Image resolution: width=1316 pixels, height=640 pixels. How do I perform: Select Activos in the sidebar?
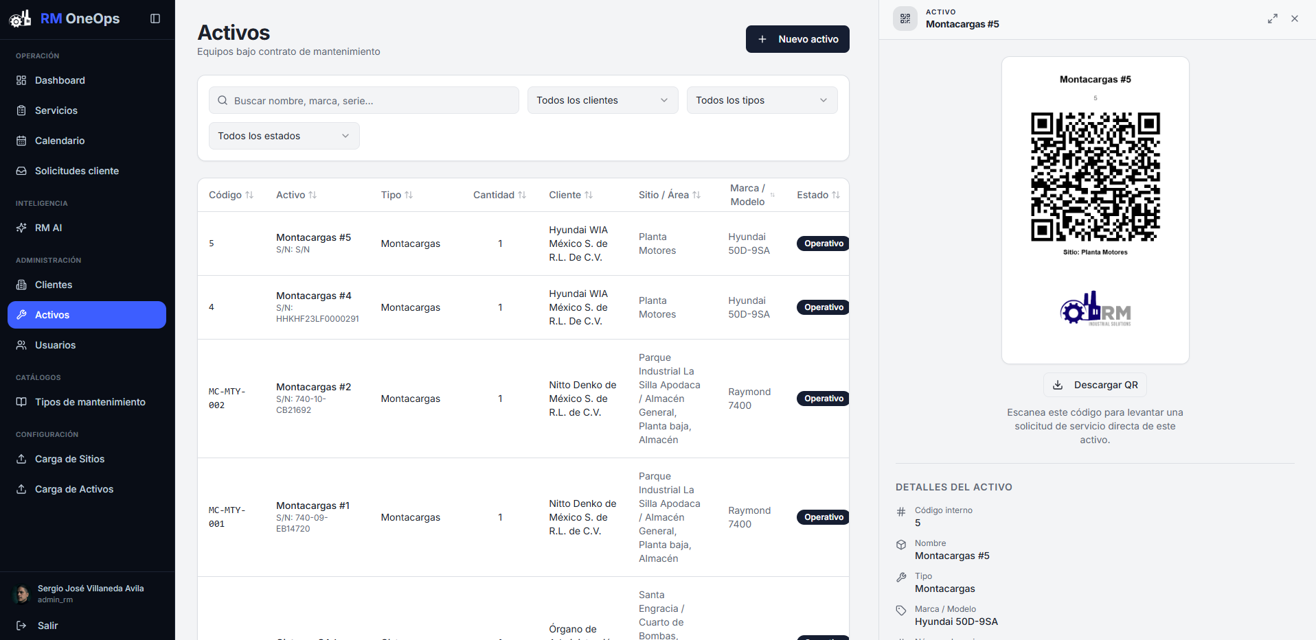pyautogui.click(x=87, y=315)
